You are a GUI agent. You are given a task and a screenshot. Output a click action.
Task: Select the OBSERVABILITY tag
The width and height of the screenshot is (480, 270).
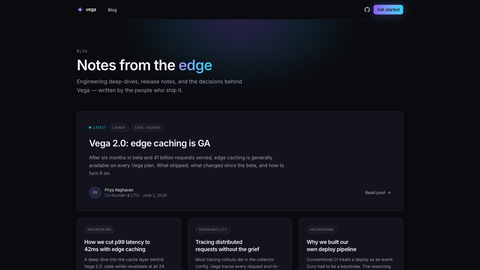point(213,229)
